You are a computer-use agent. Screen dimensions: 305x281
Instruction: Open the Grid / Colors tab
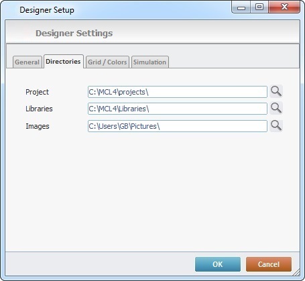coord(107,62)
